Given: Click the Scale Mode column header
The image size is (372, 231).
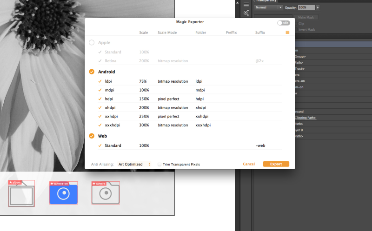Looking at the screenshot, I should (167, 33).
